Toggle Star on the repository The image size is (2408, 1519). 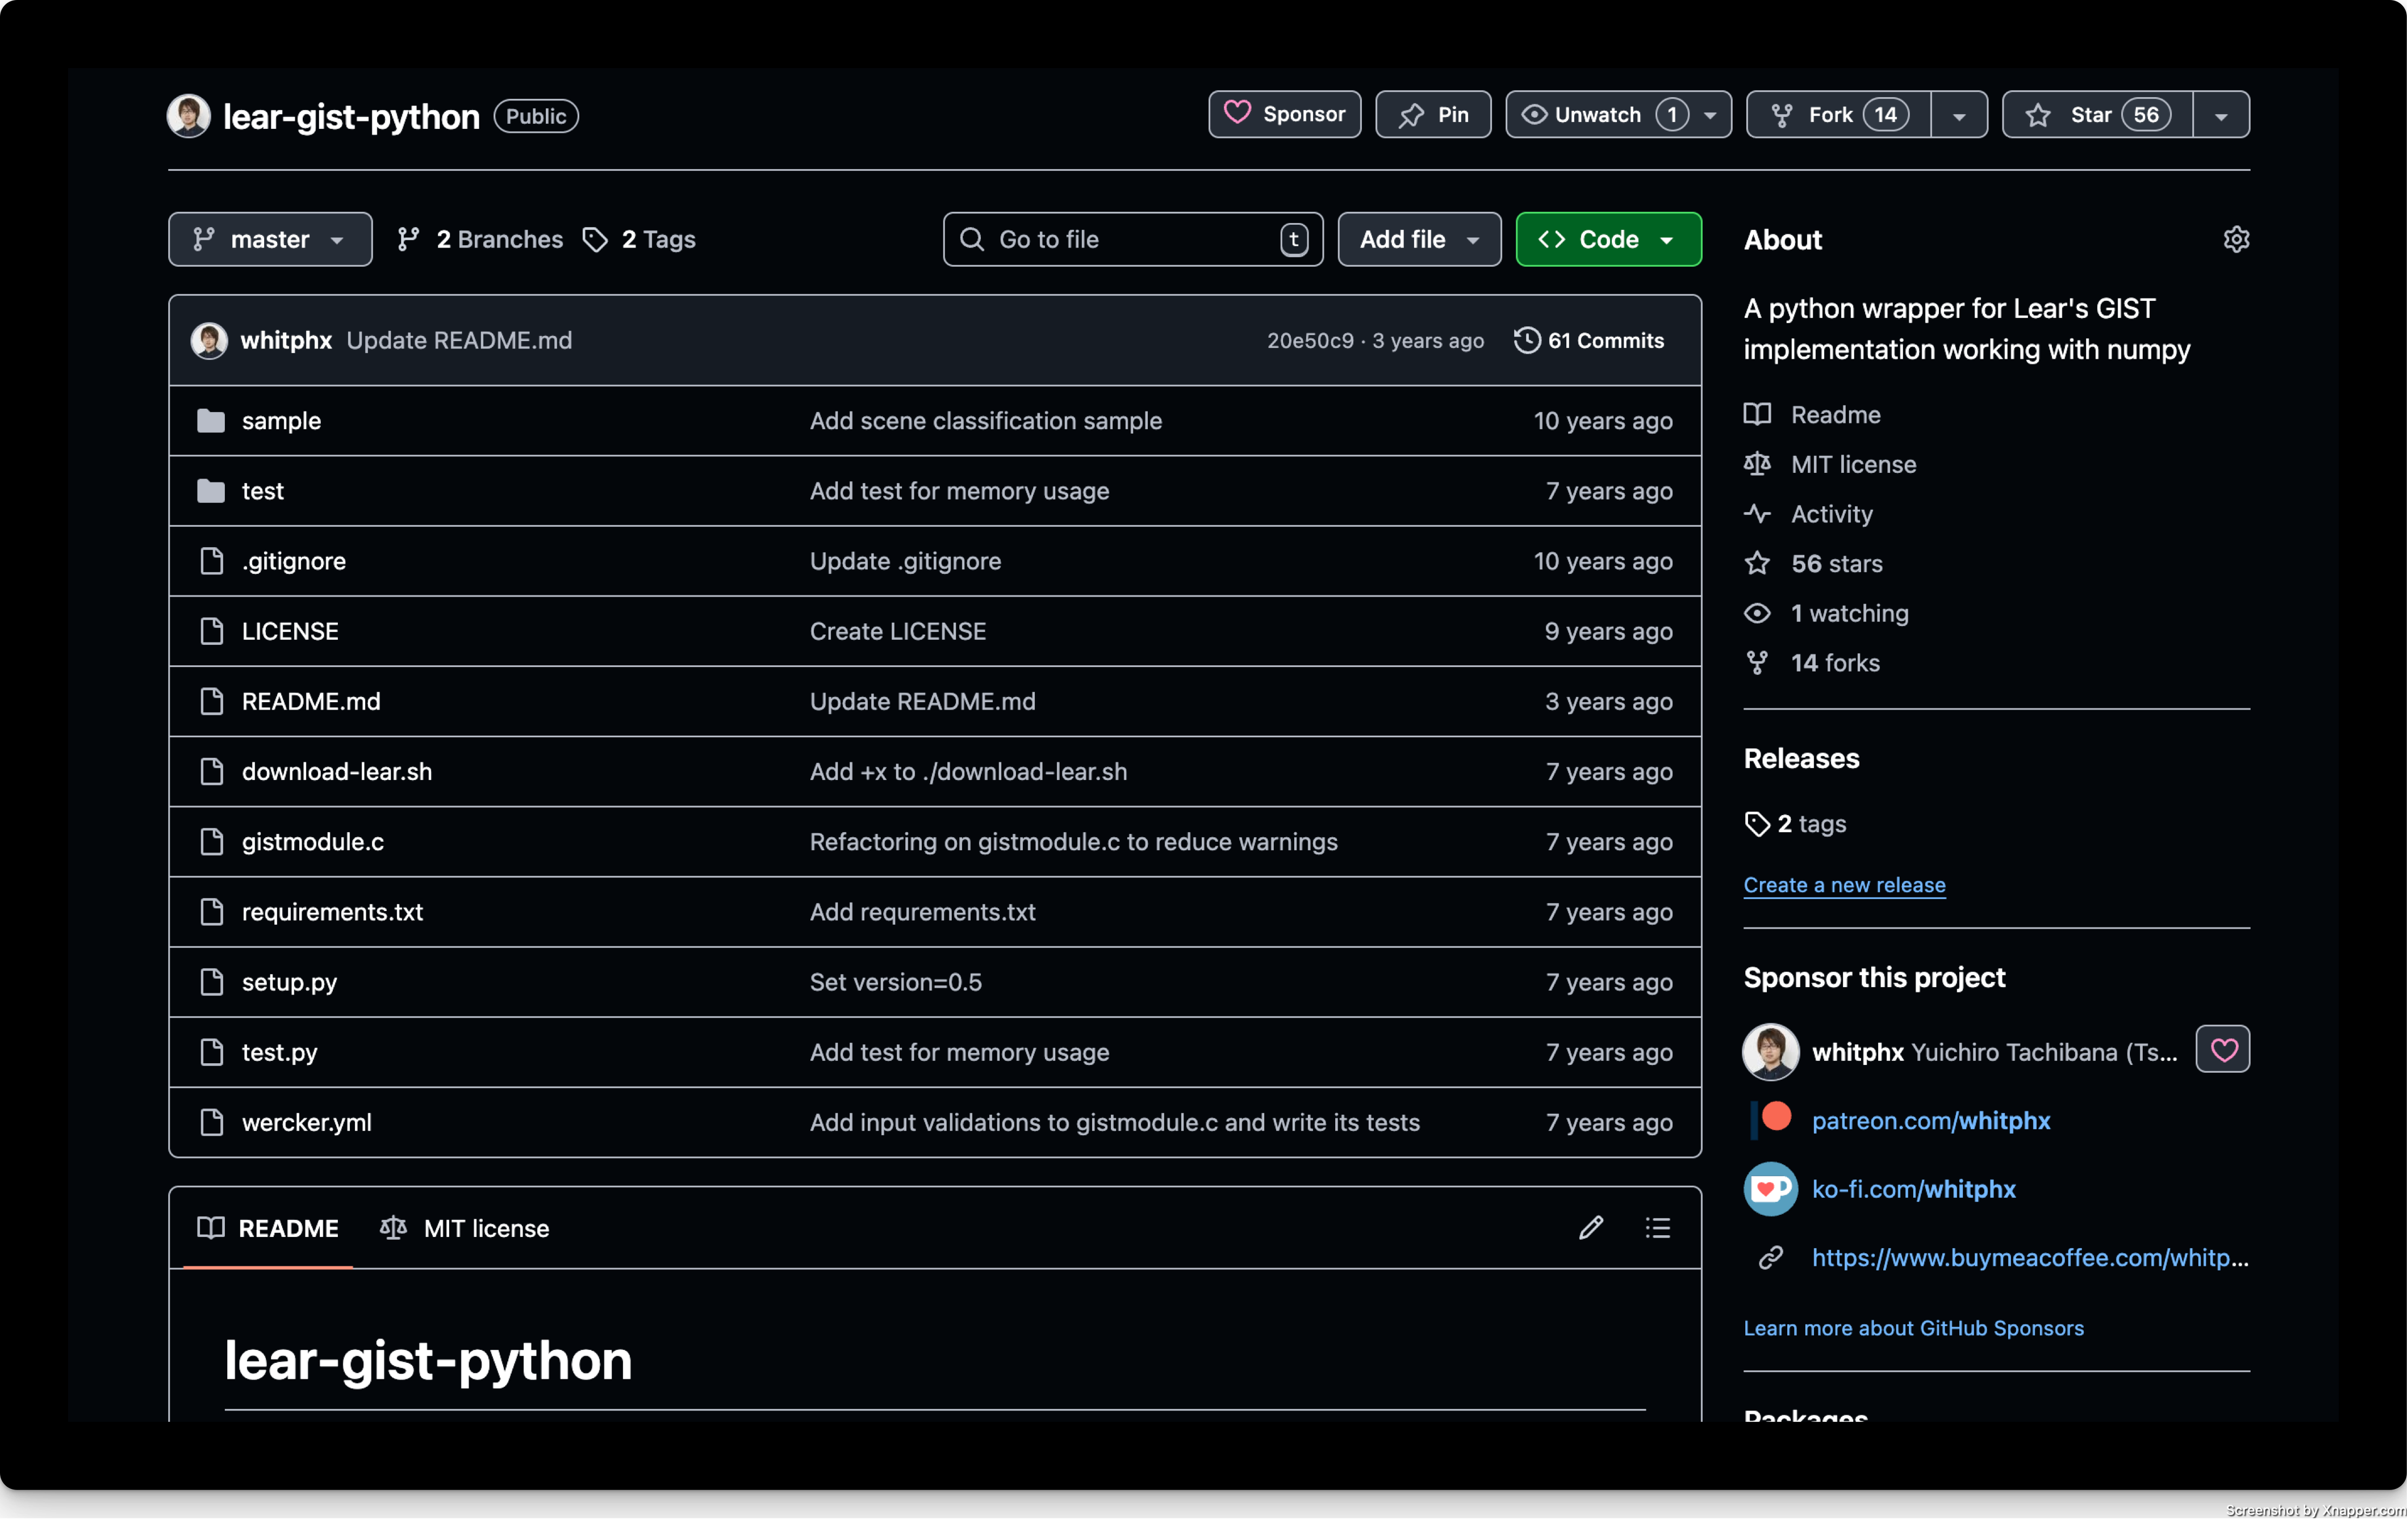tap(2097, 115)
